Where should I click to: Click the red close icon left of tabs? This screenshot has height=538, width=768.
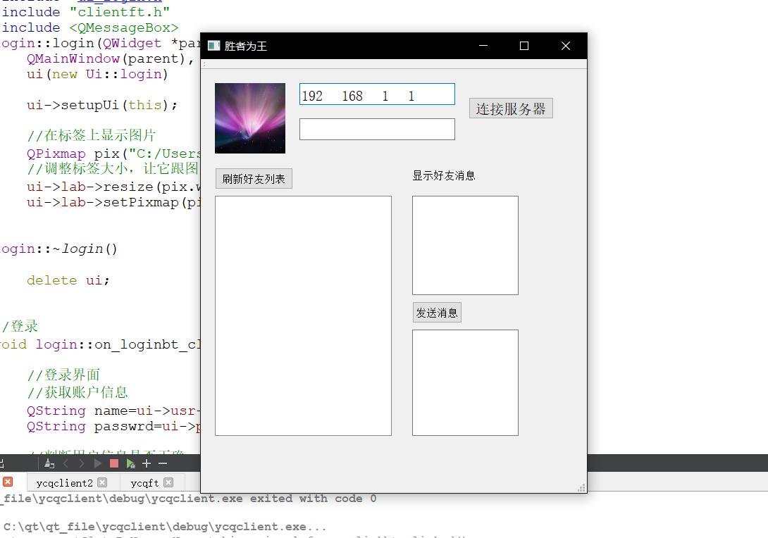7,482
